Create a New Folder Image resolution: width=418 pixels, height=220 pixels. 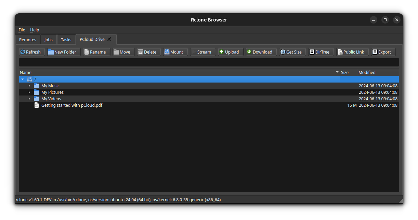(x=63, y=52)
